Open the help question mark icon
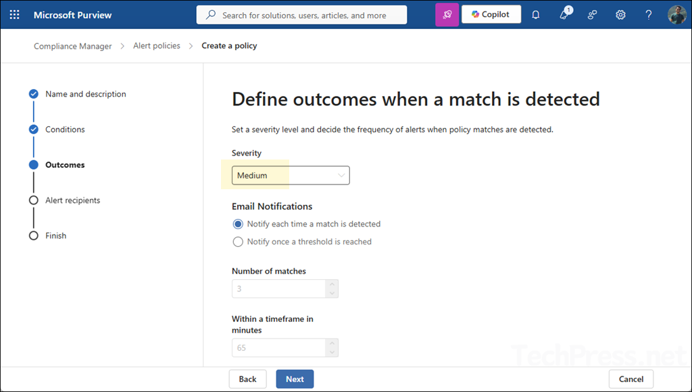The image size is (692, 392). click(x=648, y=15)
